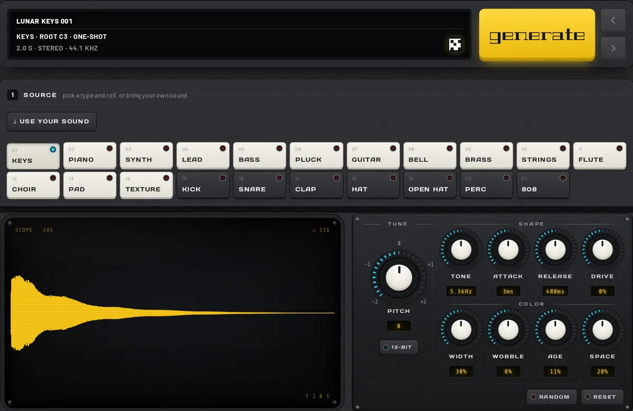Click the Wobble value 0%
This screenshot has height=411, width=633.
pos(508,371)
